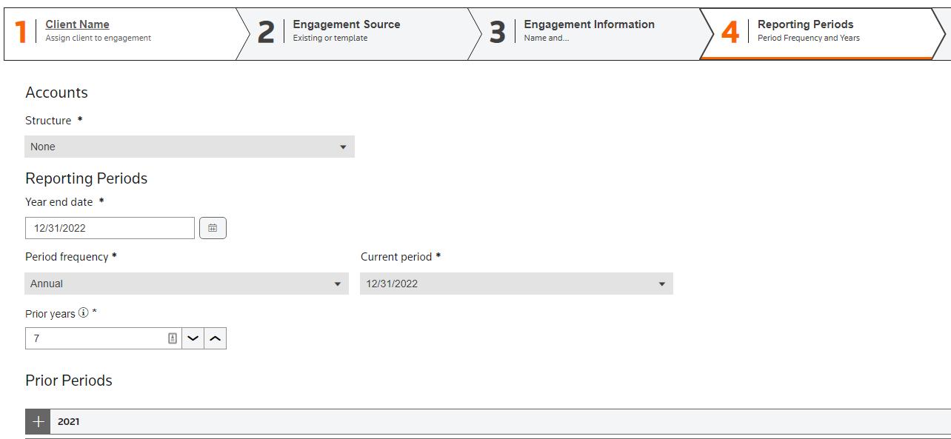Click the small icon inside Prior years field

click(x=173, y=338)
